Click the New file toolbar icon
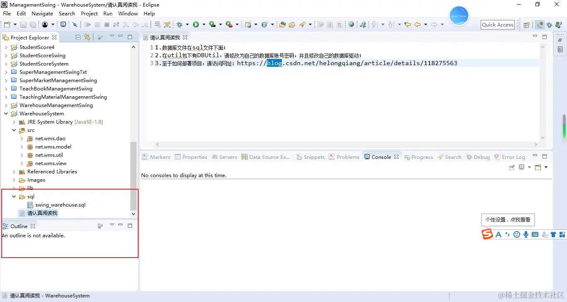Image resolution: width=567 pixels, height=302 pixels. coord(7,24)
